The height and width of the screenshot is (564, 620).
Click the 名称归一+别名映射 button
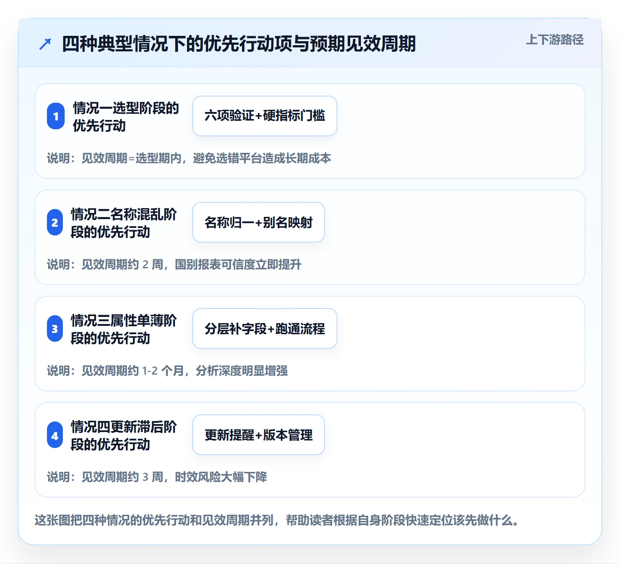pos(259,222)
